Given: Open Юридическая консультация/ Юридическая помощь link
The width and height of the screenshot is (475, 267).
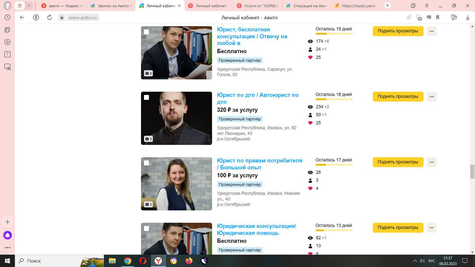Looking at the screenshot, I should pos(256,230).
